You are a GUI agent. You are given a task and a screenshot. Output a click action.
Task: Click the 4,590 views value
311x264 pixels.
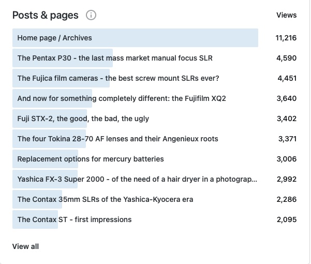(x=287, y=58)
